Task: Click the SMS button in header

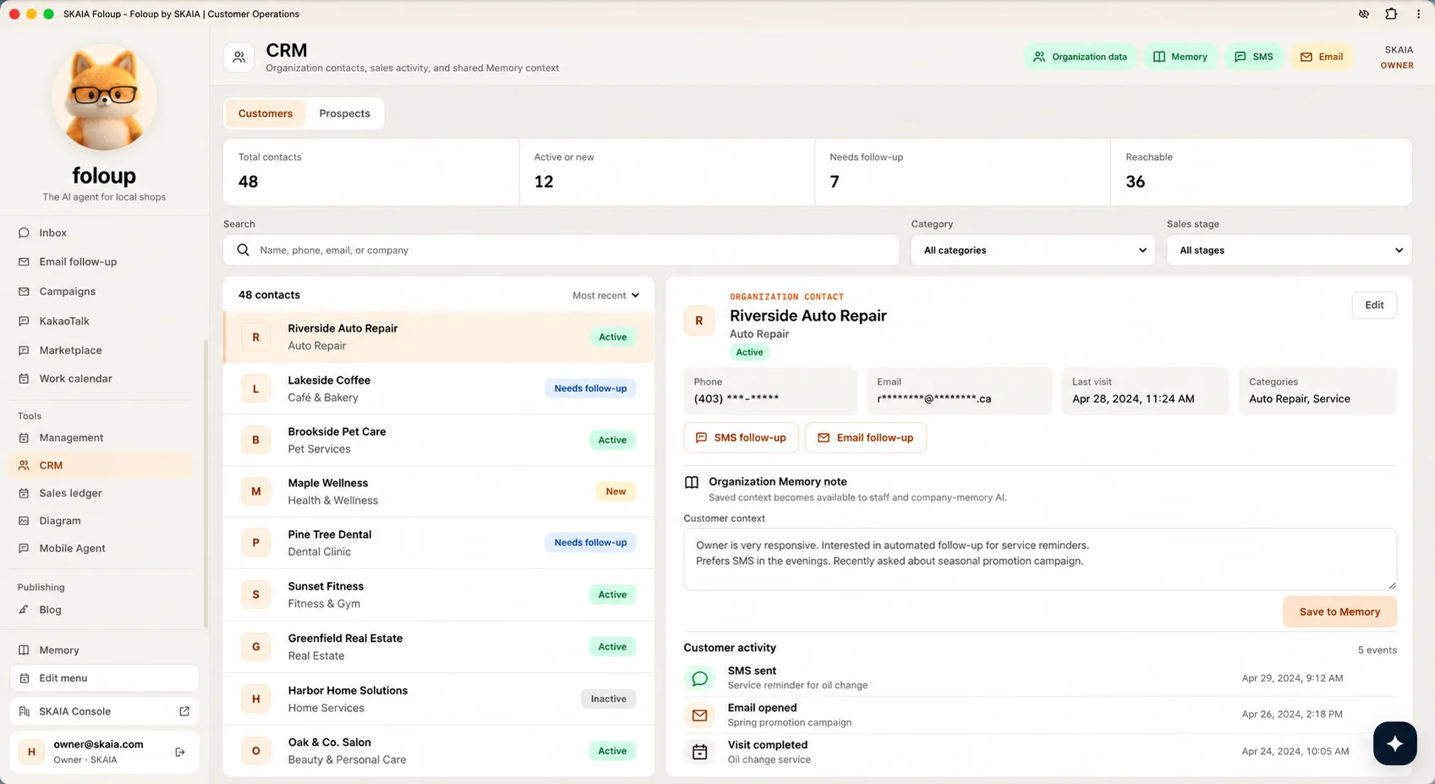Action: click(1253, 57)
